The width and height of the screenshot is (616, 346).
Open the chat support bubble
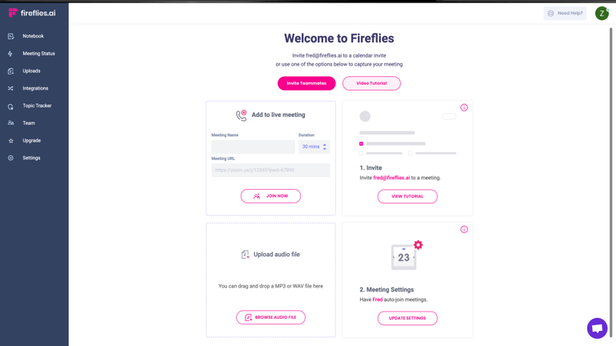click(x=597, y=328)
